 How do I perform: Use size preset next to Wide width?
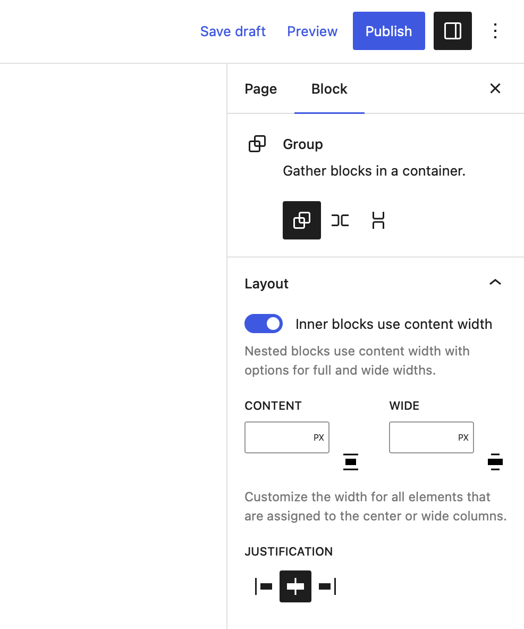[495, 462]
